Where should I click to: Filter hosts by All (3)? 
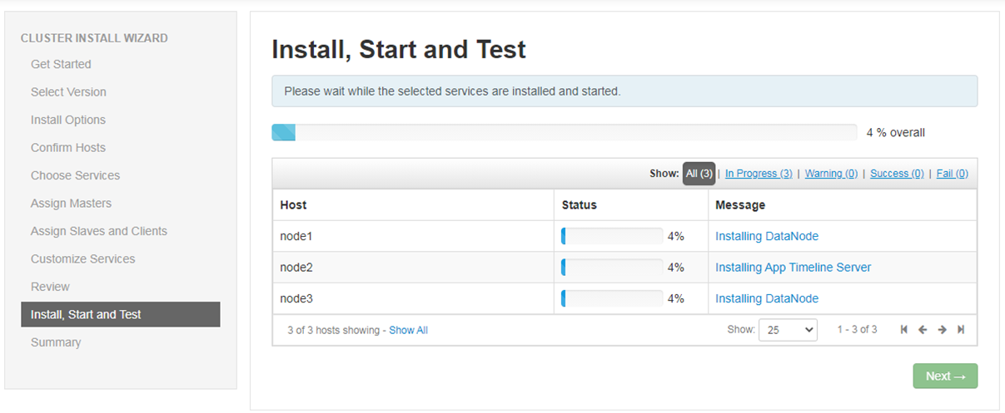tap(699, 174)
